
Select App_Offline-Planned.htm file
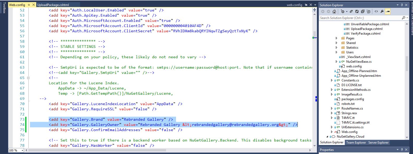359,71
